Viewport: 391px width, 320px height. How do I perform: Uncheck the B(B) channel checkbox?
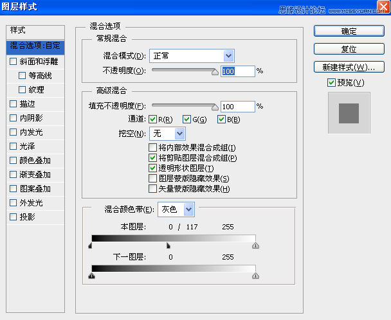tap(221, 120)
